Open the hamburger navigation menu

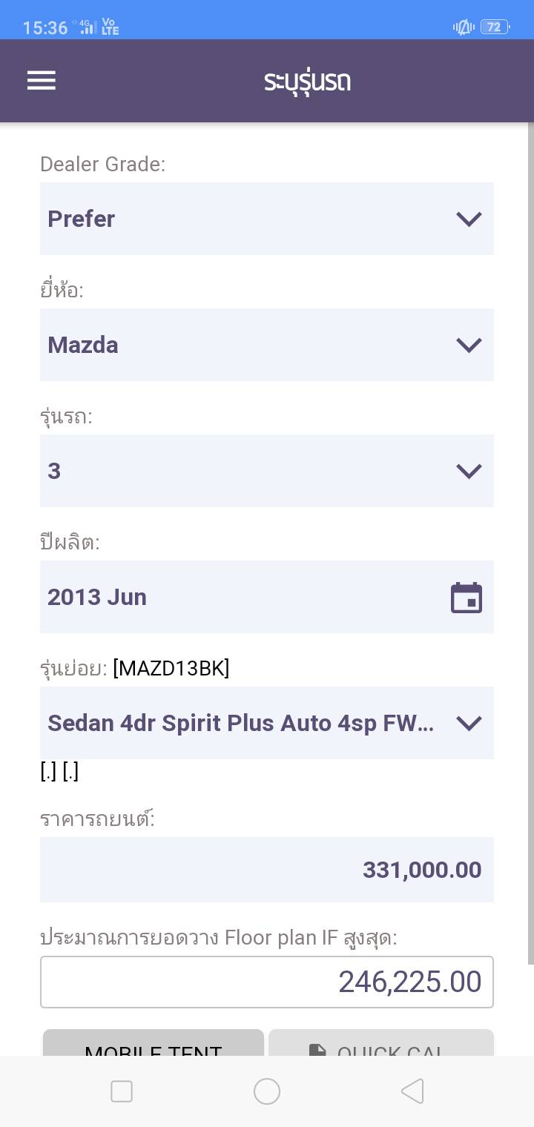click(x=42, y=80)
